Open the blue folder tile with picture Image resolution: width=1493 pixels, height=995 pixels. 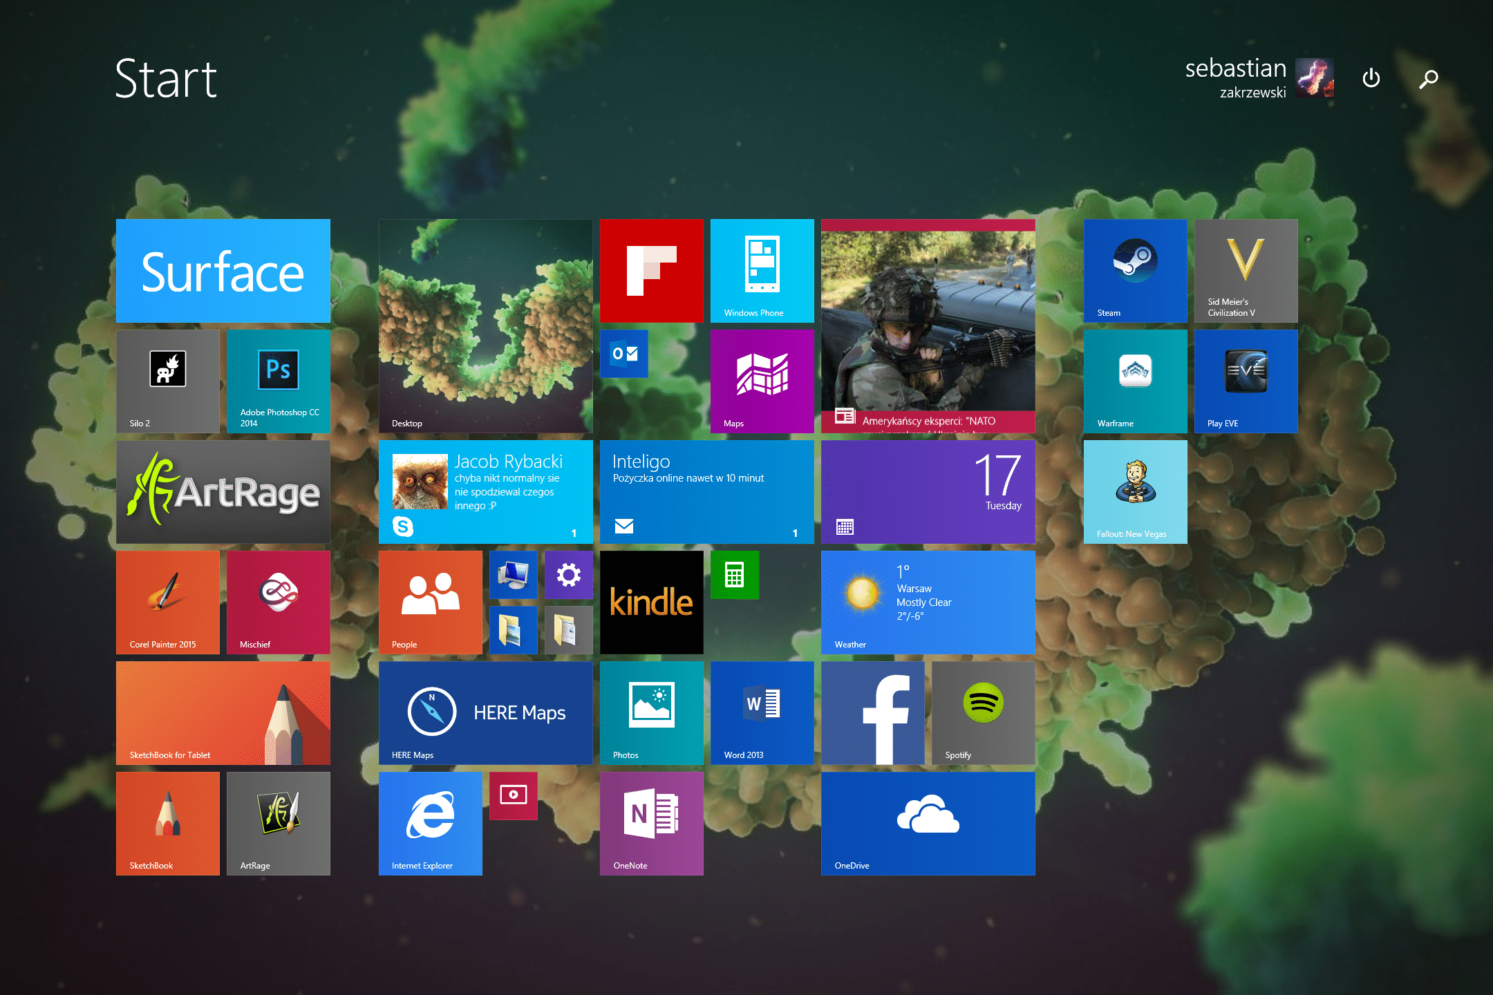514,630
